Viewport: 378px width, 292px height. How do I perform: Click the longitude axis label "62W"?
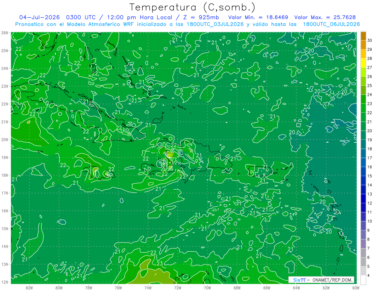326,287
